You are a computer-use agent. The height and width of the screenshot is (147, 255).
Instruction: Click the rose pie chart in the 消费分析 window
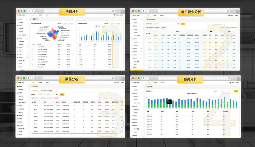pyautogui.click(x=53, y=33)
